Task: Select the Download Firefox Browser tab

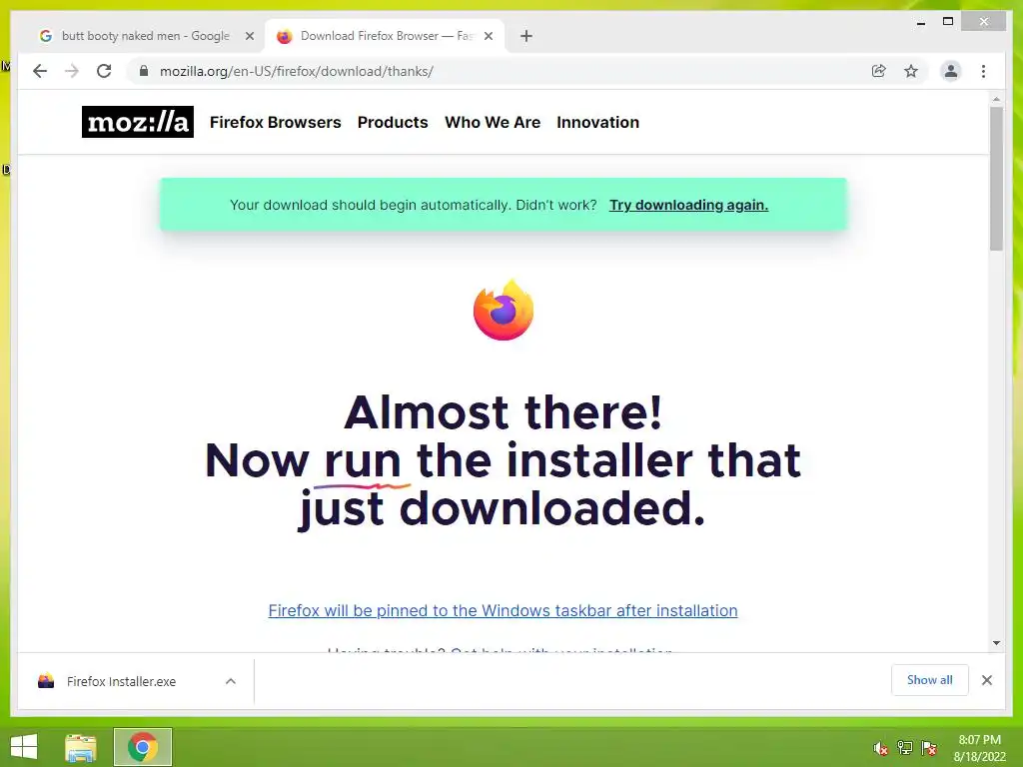Action: [x=385, y=37]
